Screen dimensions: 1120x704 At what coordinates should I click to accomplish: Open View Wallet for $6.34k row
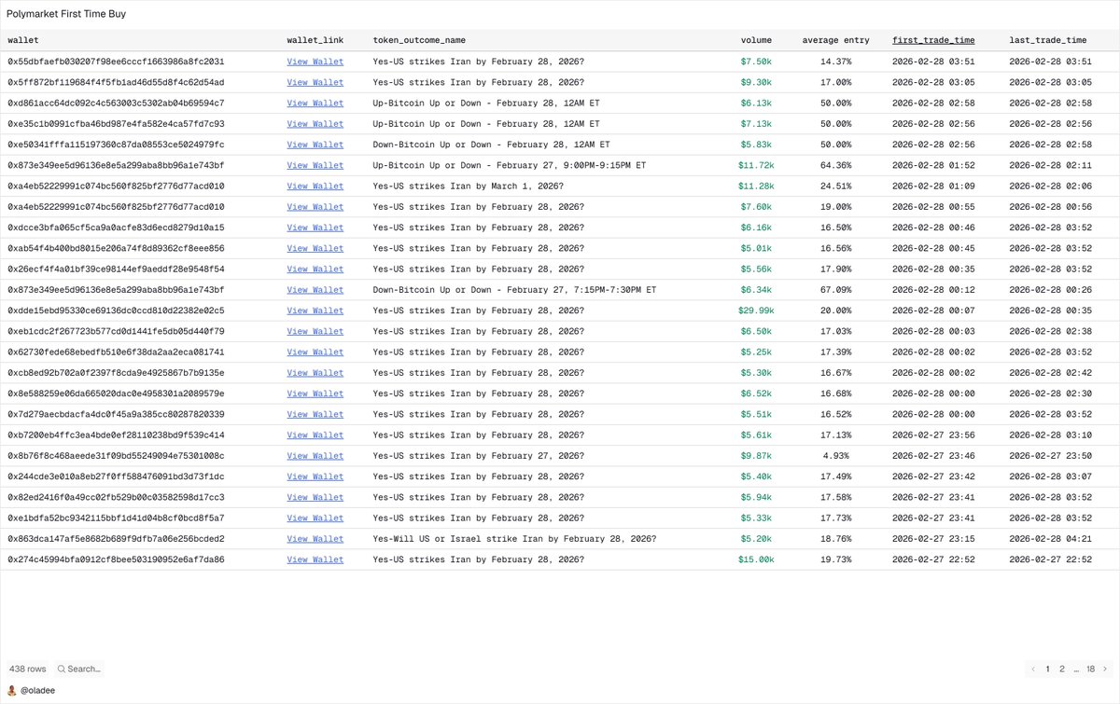(315, 290)
